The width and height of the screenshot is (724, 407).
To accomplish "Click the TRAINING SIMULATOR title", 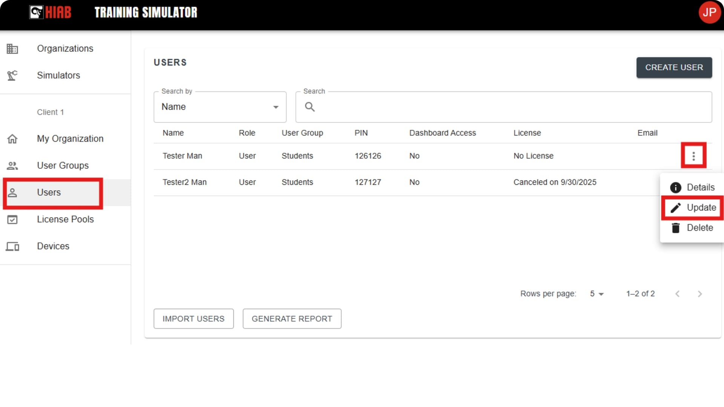I will [146, 12].
